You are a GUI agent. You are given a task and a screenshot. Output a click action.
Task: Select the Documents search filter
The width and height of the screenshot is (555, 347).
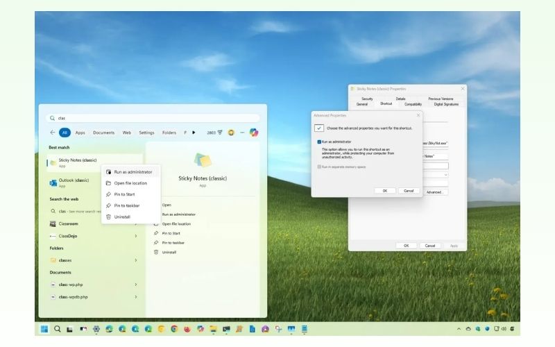103,133
